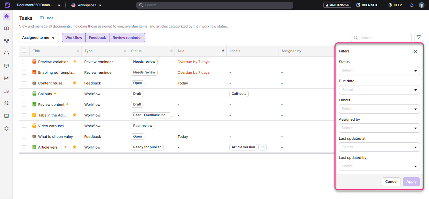Check the checkbox for the Callouts task
This screenshot has width=429, height=199.
click(x=24, y=94)
